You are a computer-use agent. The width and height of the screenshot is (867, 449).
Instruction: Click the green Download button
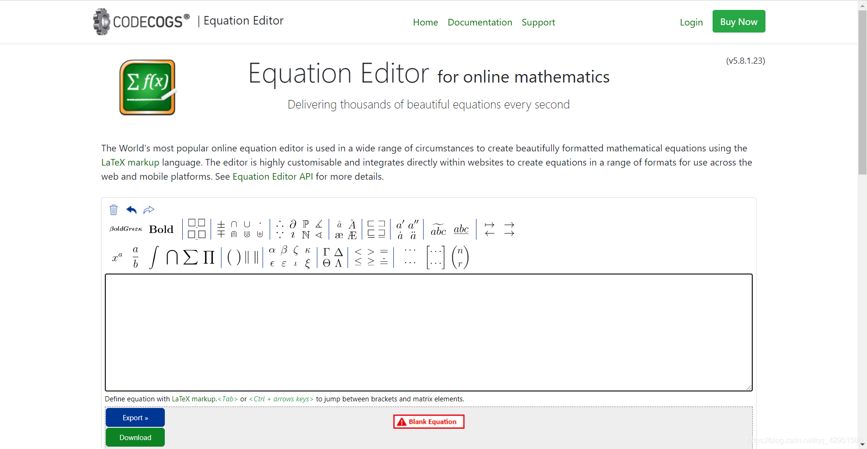coord(135,437)
